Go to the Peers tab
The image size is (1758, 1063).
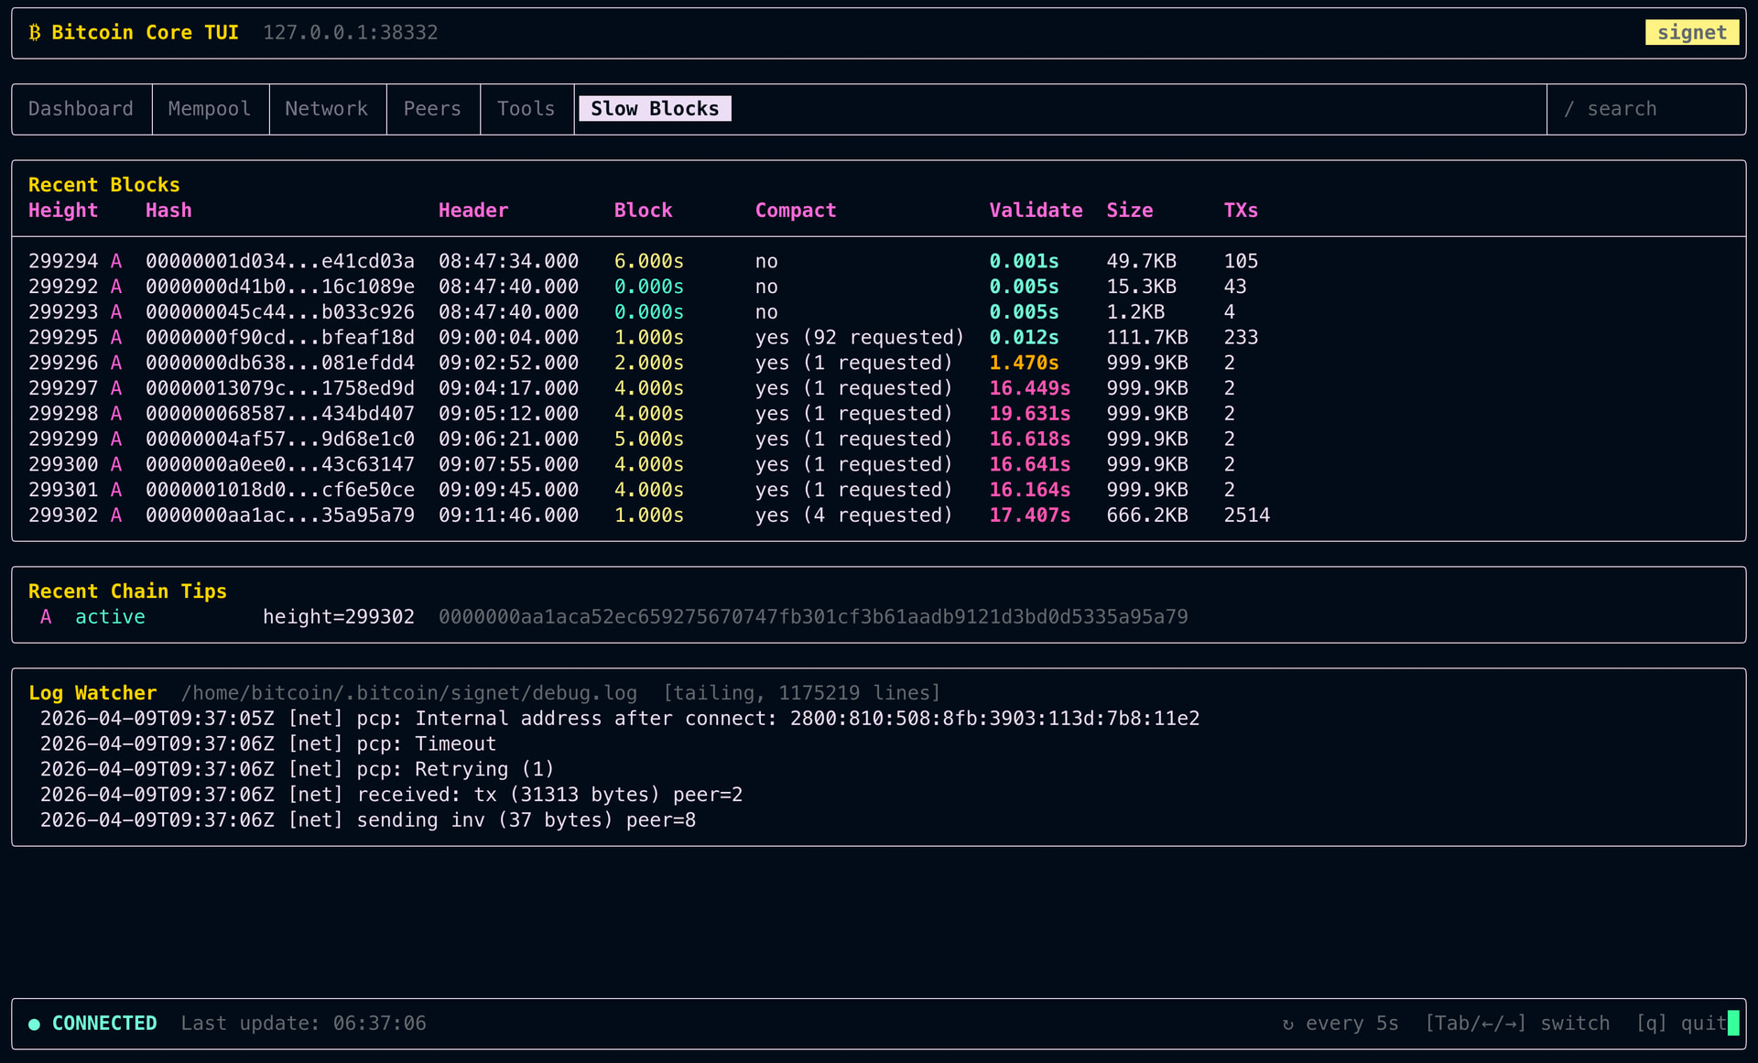tap(432, 109)
